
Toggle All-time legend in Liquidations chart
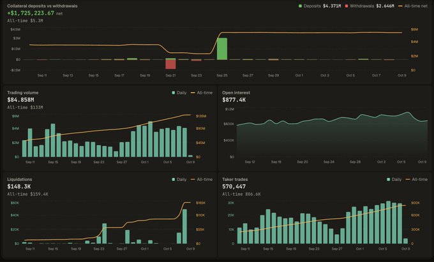tap(202, 180)
